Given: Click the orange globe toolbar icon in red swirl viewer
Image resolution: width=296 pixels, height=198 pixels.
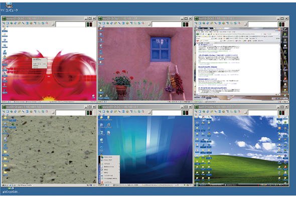Looking at the screenshot, I should (x=31, y=23).
